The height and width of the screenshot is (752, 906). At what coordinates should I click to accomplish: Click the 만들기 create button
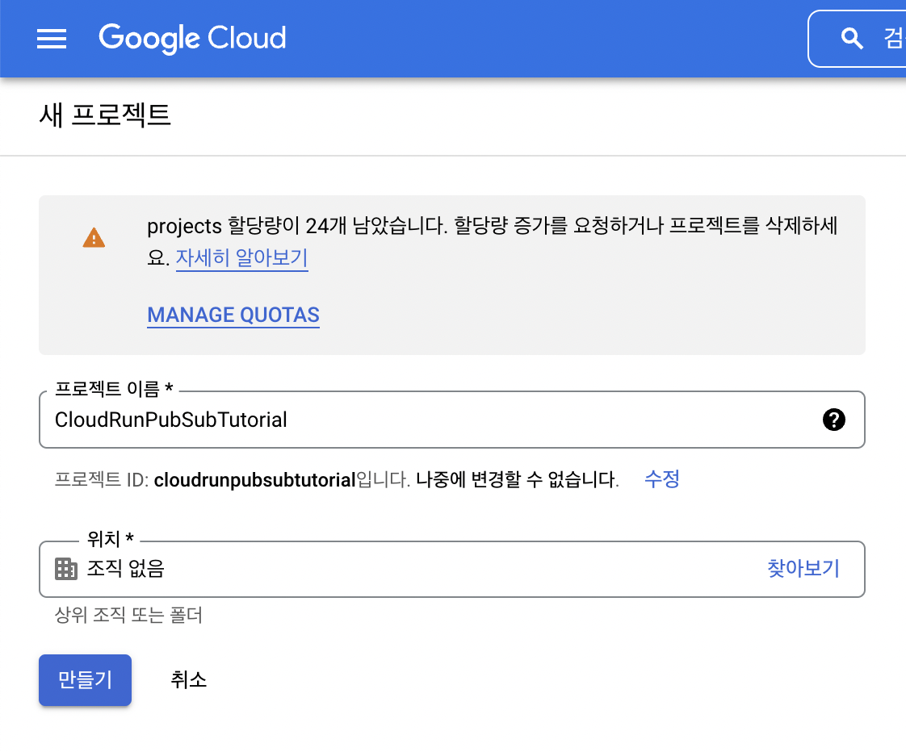(85, 680)
